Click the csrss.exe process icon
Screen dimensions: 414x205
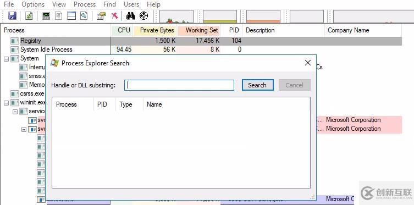coord(14,93)
